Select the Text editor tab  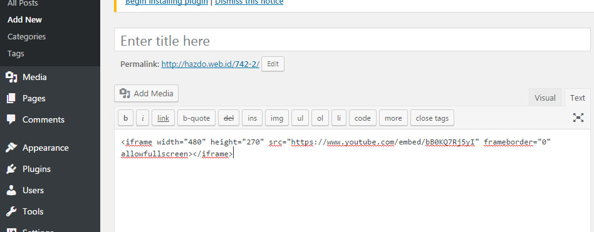577,98
